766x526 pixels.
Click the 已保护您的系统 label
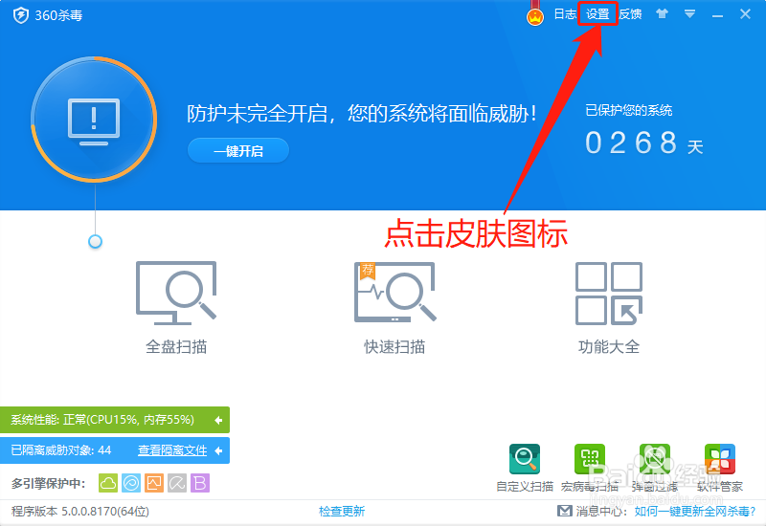629,110
